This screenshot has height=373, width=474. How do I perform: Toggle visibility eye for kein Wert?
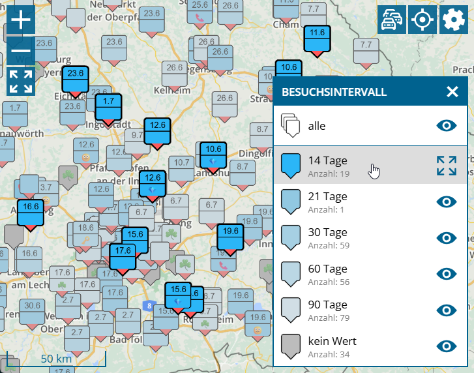coord(447,346)
